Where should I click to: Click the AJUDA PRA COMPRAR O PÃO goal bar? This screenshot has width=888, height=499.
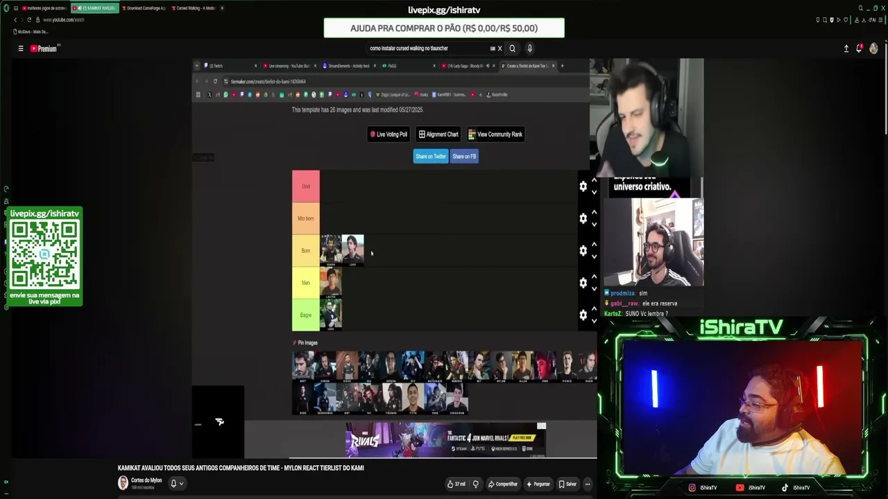pos(444,28)
